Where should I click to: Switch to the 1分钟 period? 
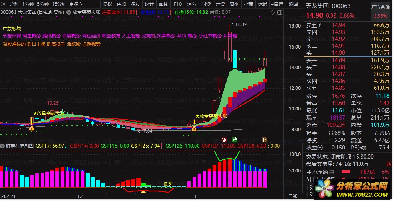pos(28,4)
